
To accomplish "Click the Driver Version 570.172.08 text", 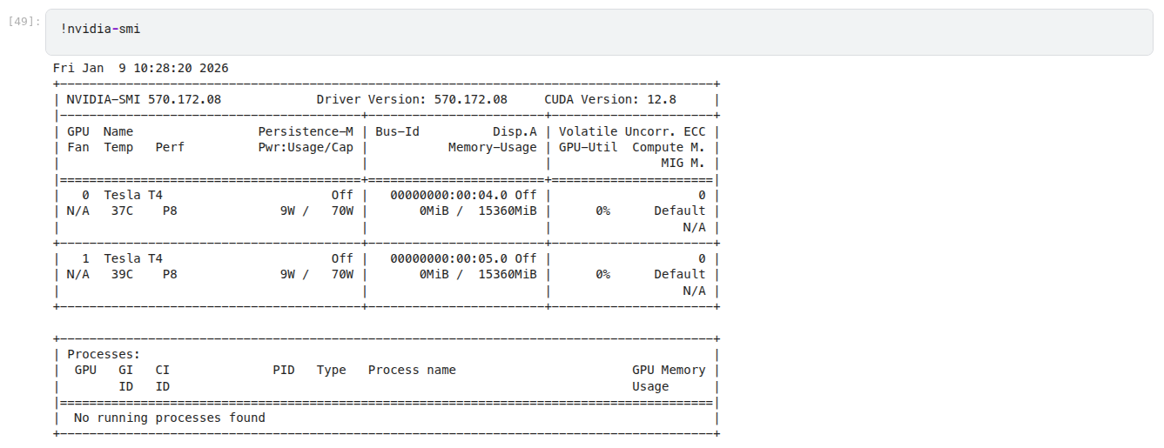I will coord(412,99).
